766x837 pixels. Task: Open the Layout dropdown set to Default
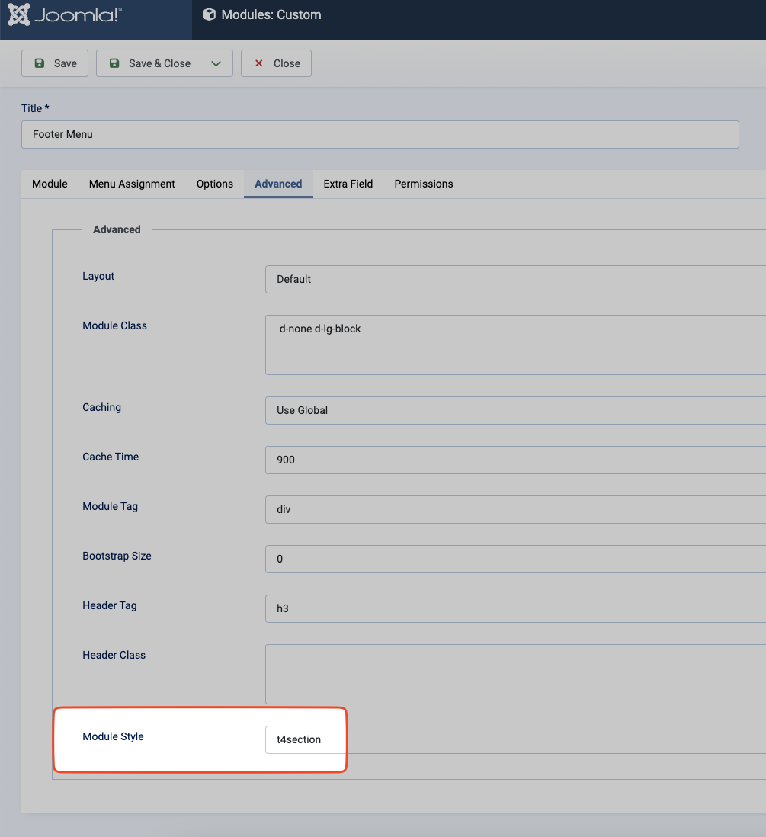pyautogui.click(x=515, y=279)
